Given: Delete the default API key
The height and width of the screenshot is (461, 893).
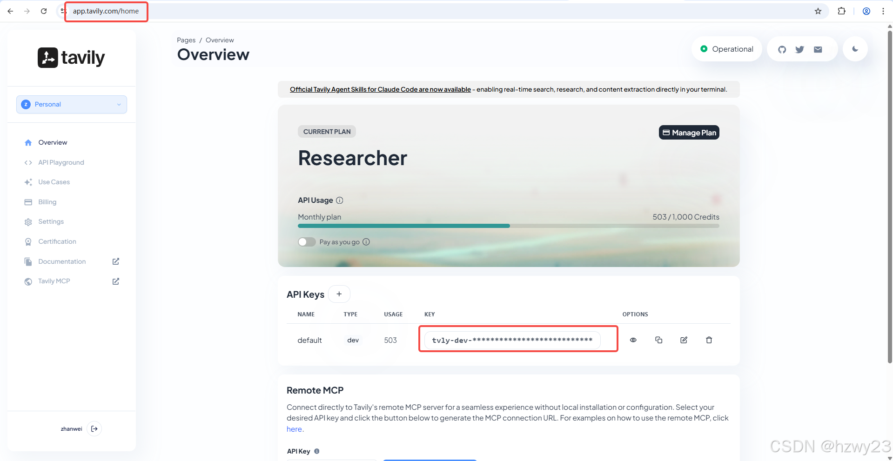Looking at the screenshot, I should (709, 340).
